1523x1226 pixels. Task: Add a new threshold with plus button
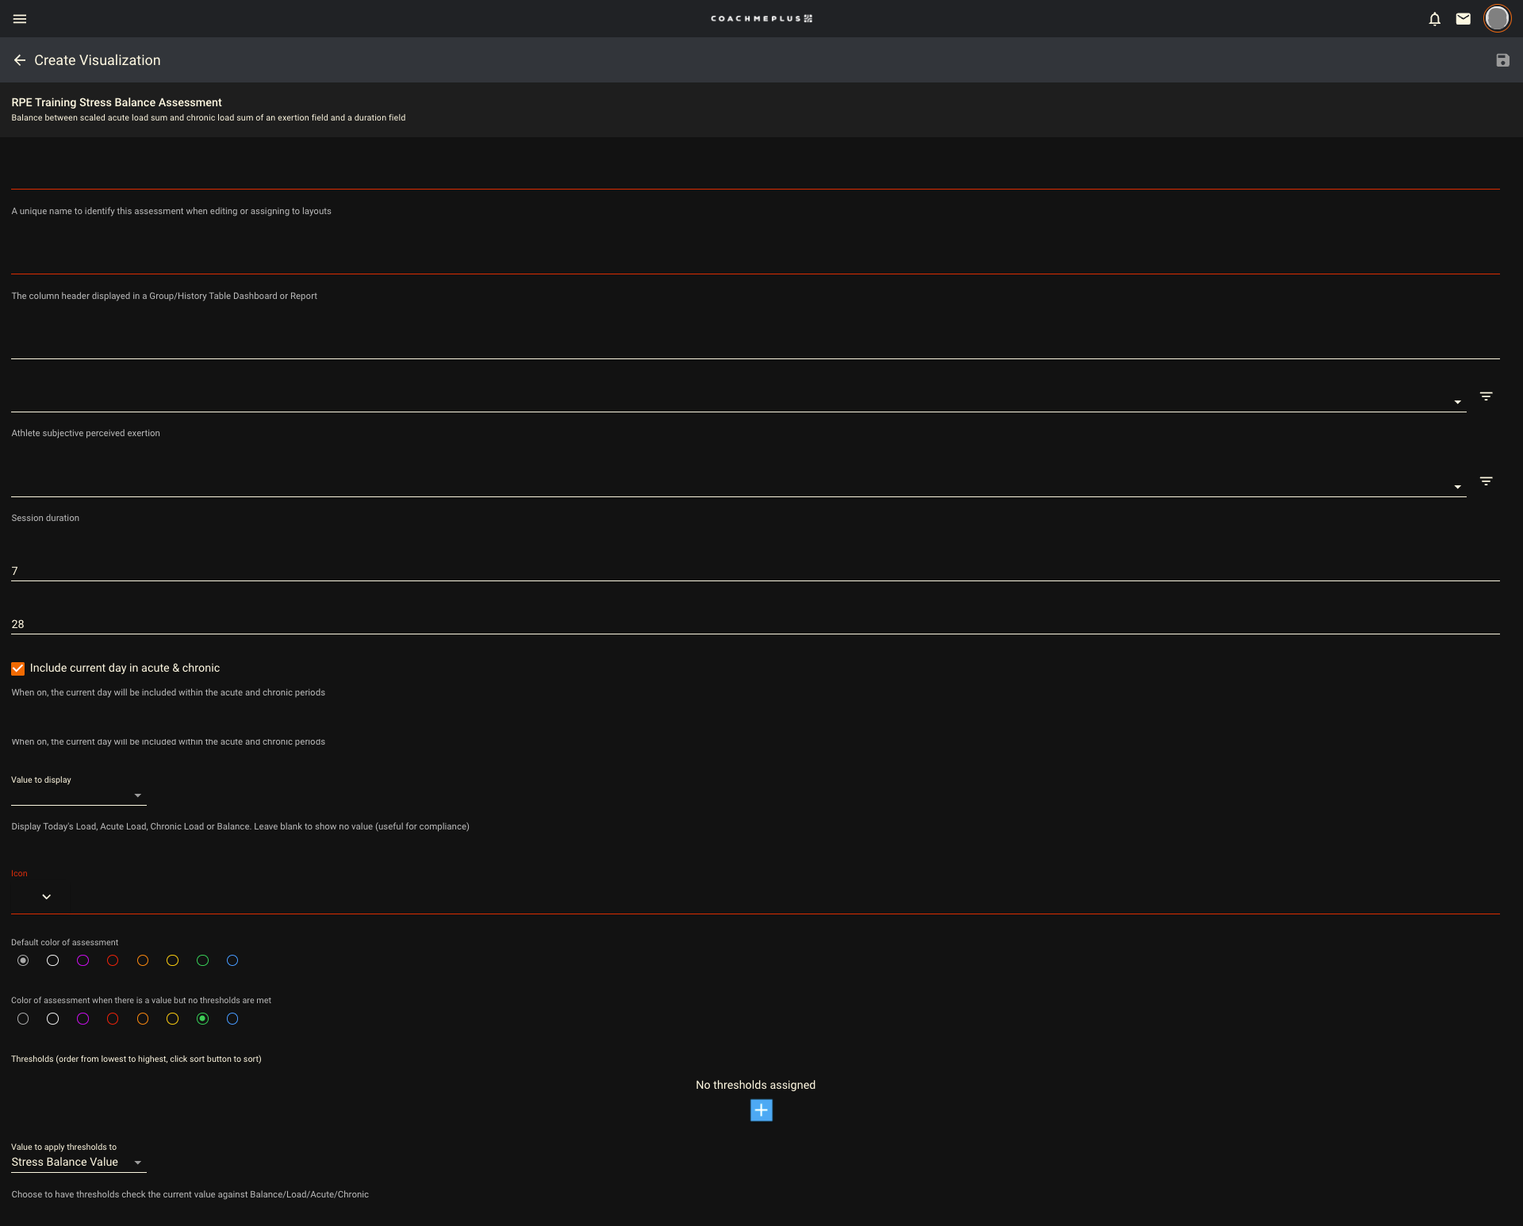click(761, 1110)
